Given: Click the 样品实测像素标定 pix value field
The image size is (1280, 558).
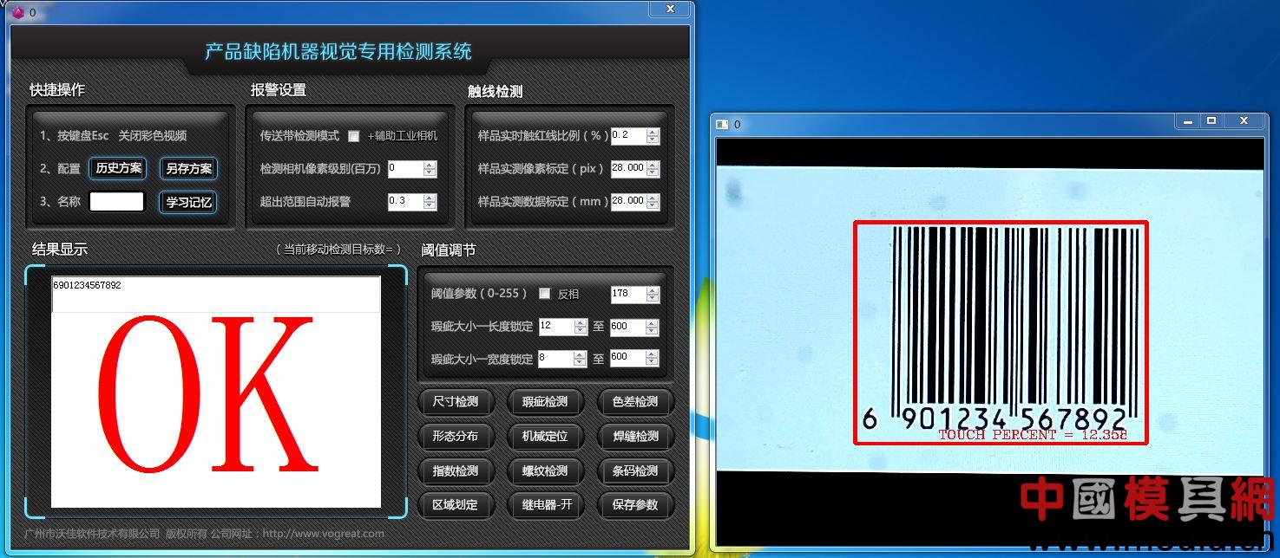Looking at the screenshot, I should point(628,168).
